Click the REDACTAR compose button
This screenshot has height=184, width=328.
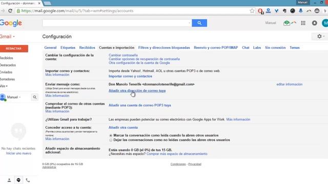click(x=14, y=49)
